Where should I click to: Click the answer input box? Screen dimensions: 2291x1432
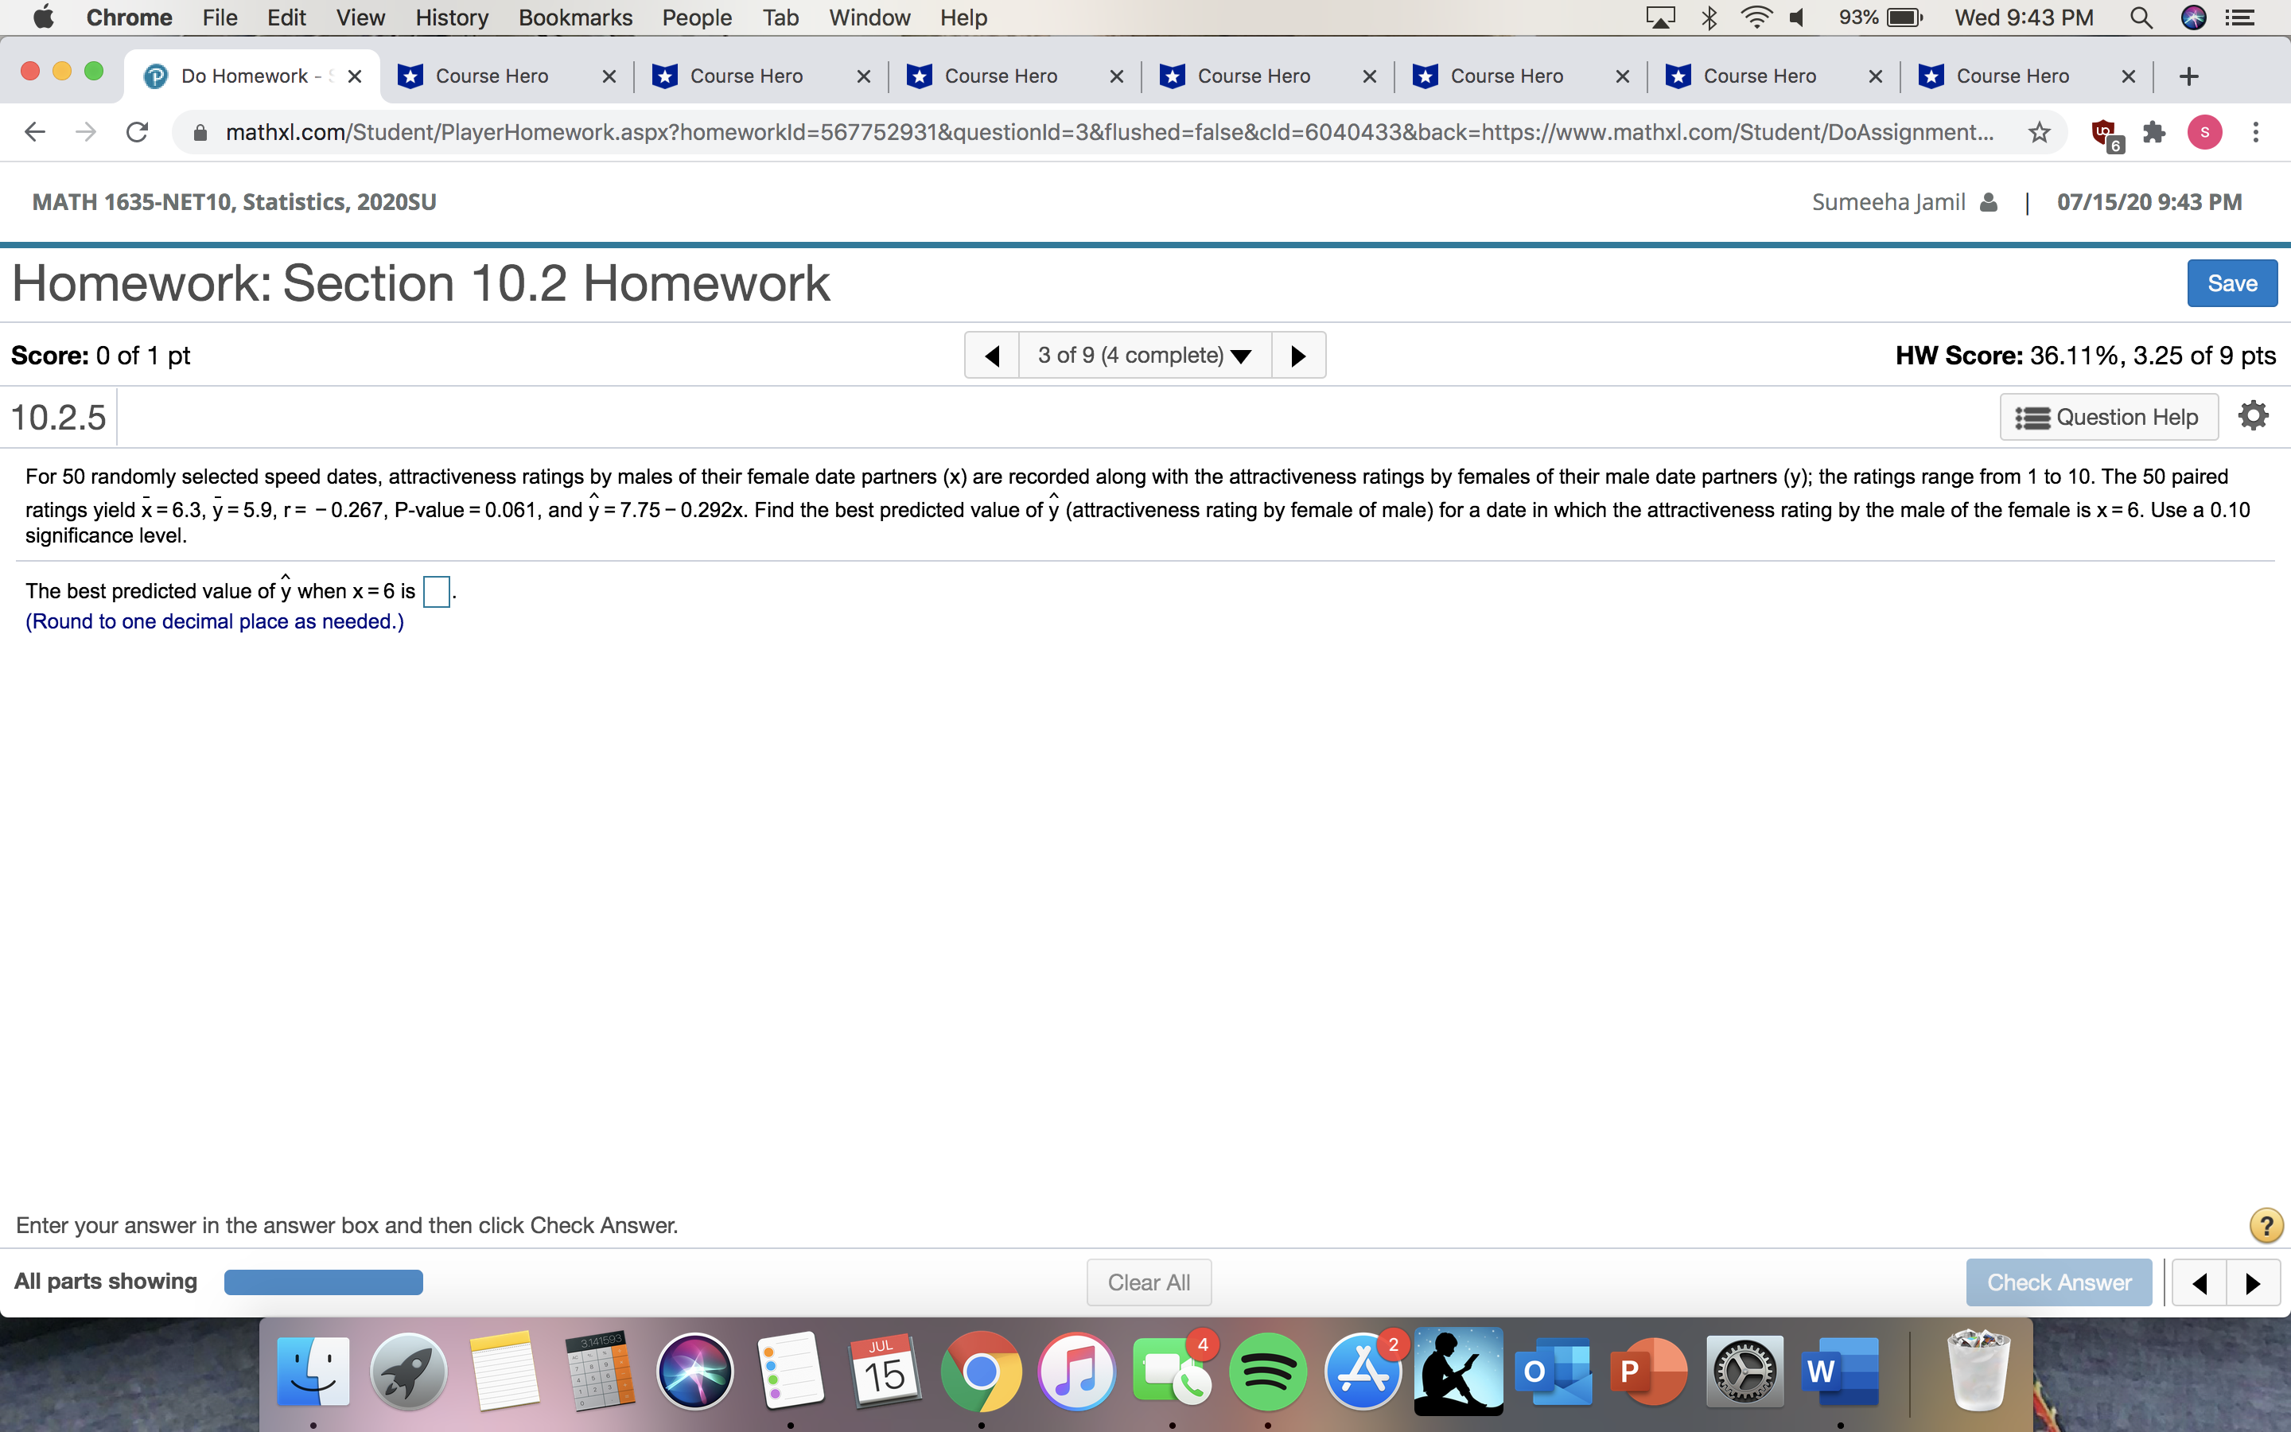point(435,591)
